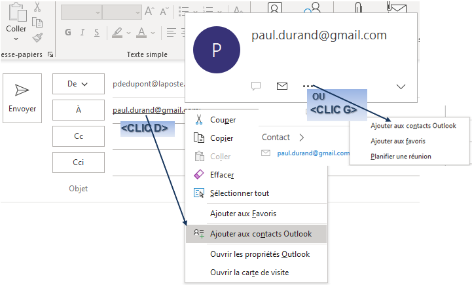Click the numbered list icon

[208, 11]
